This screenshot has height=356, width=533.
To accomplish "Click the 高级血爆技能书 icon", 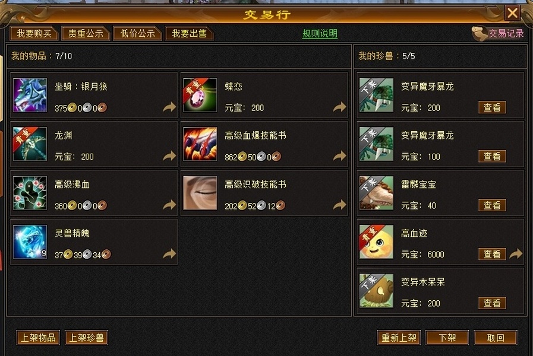I will tap(200, 144).
